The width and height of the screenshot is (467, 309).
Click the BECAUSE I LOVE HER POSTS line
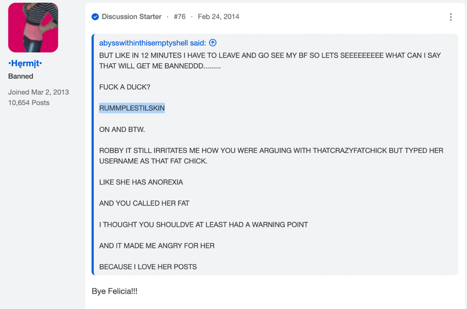coord(148,266)
